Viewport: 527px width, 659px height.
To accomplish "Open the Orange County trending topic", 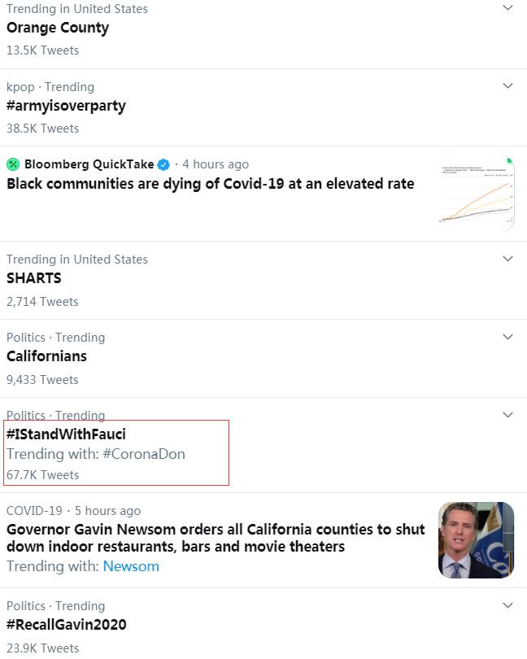I will (58, 28).
